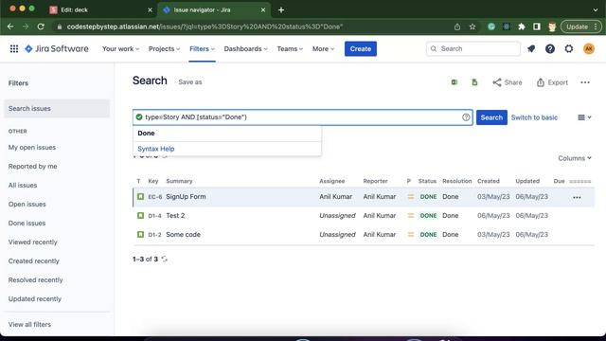
Task: Expand the Teams menu
Action: (x=290, y=48)
